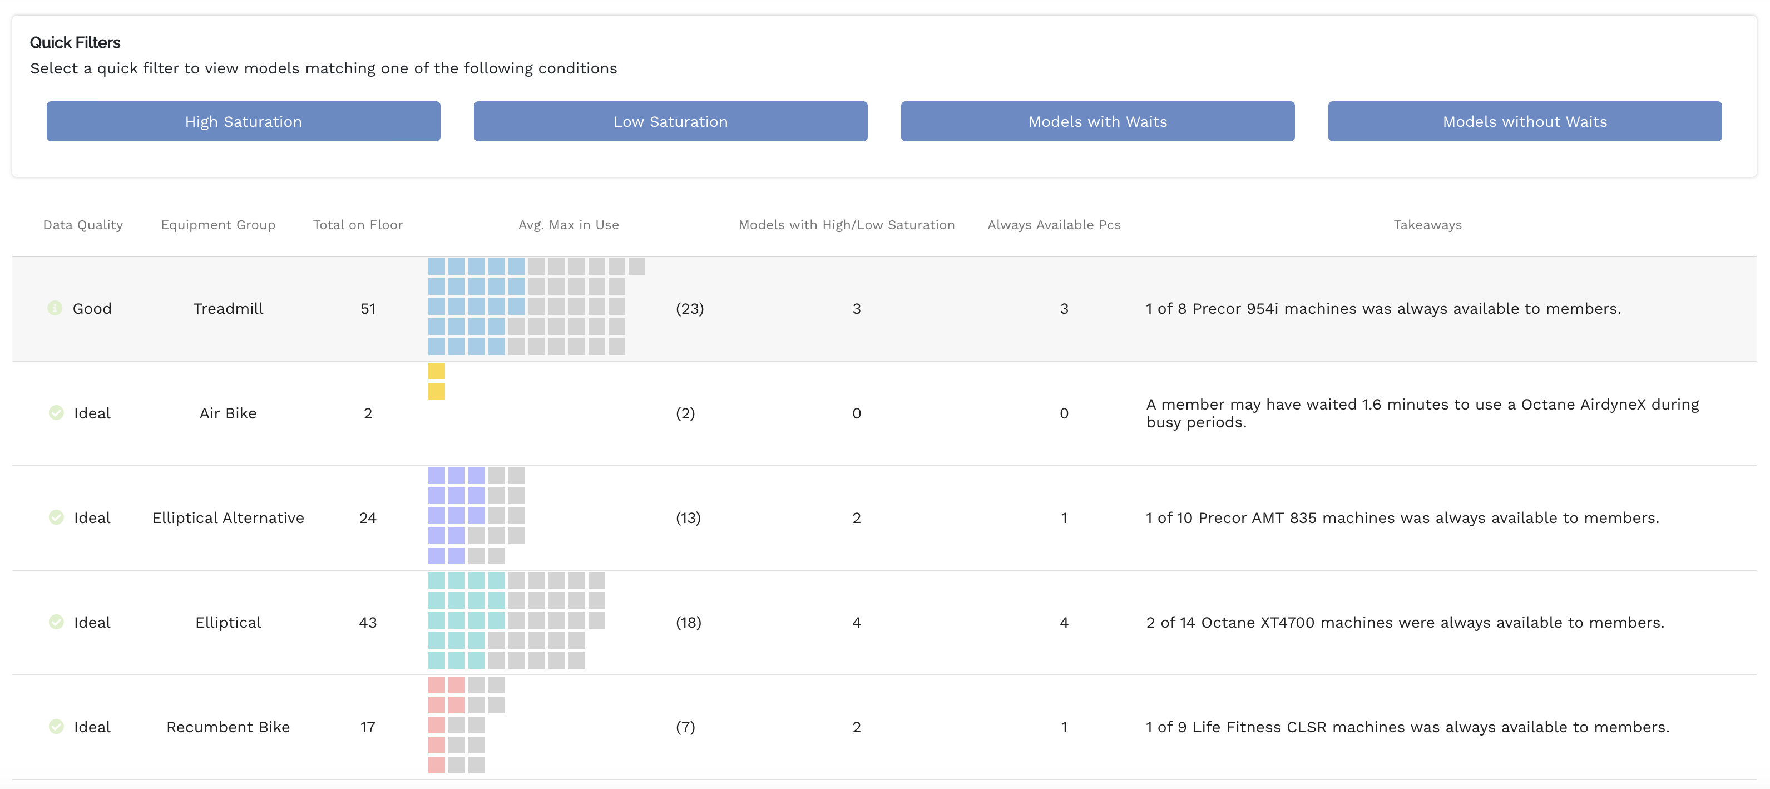Screen dimensions: 1770x789
Task: Click the Treadmill Good data quality icon
Action: (55, 308)
